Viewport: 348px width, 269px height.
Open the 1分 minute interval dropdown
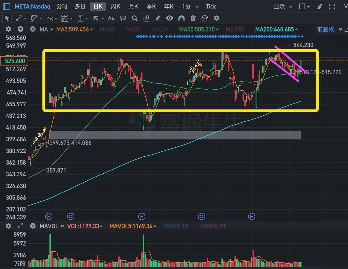[x=190, y=6]
